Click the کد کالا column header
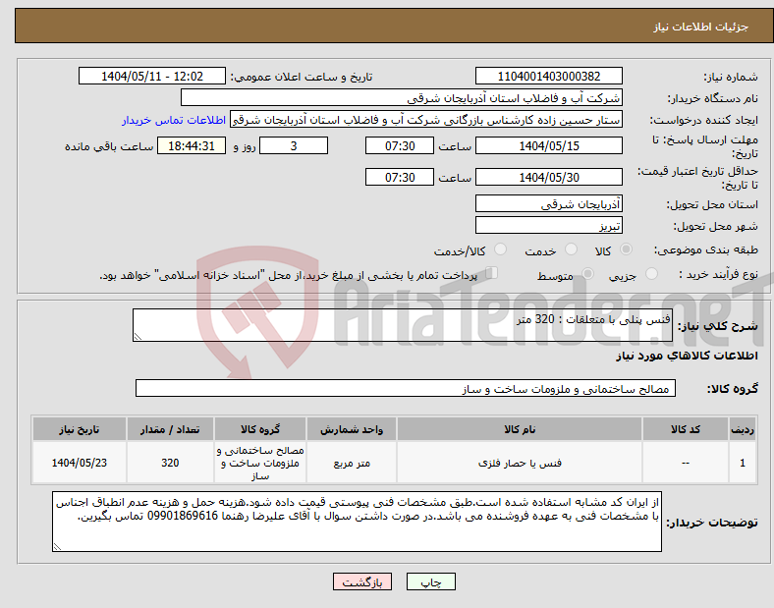Screen dimensions: 774x608 click(x=686, y=429)
